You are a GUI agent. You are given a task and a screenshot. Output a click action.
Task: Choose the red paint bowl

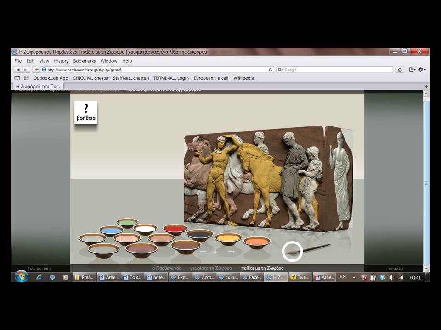pyautogui.click(x=175, y=230)
